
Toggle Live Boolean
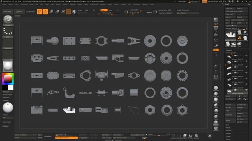pyautogui.click(x=30, y=11)
